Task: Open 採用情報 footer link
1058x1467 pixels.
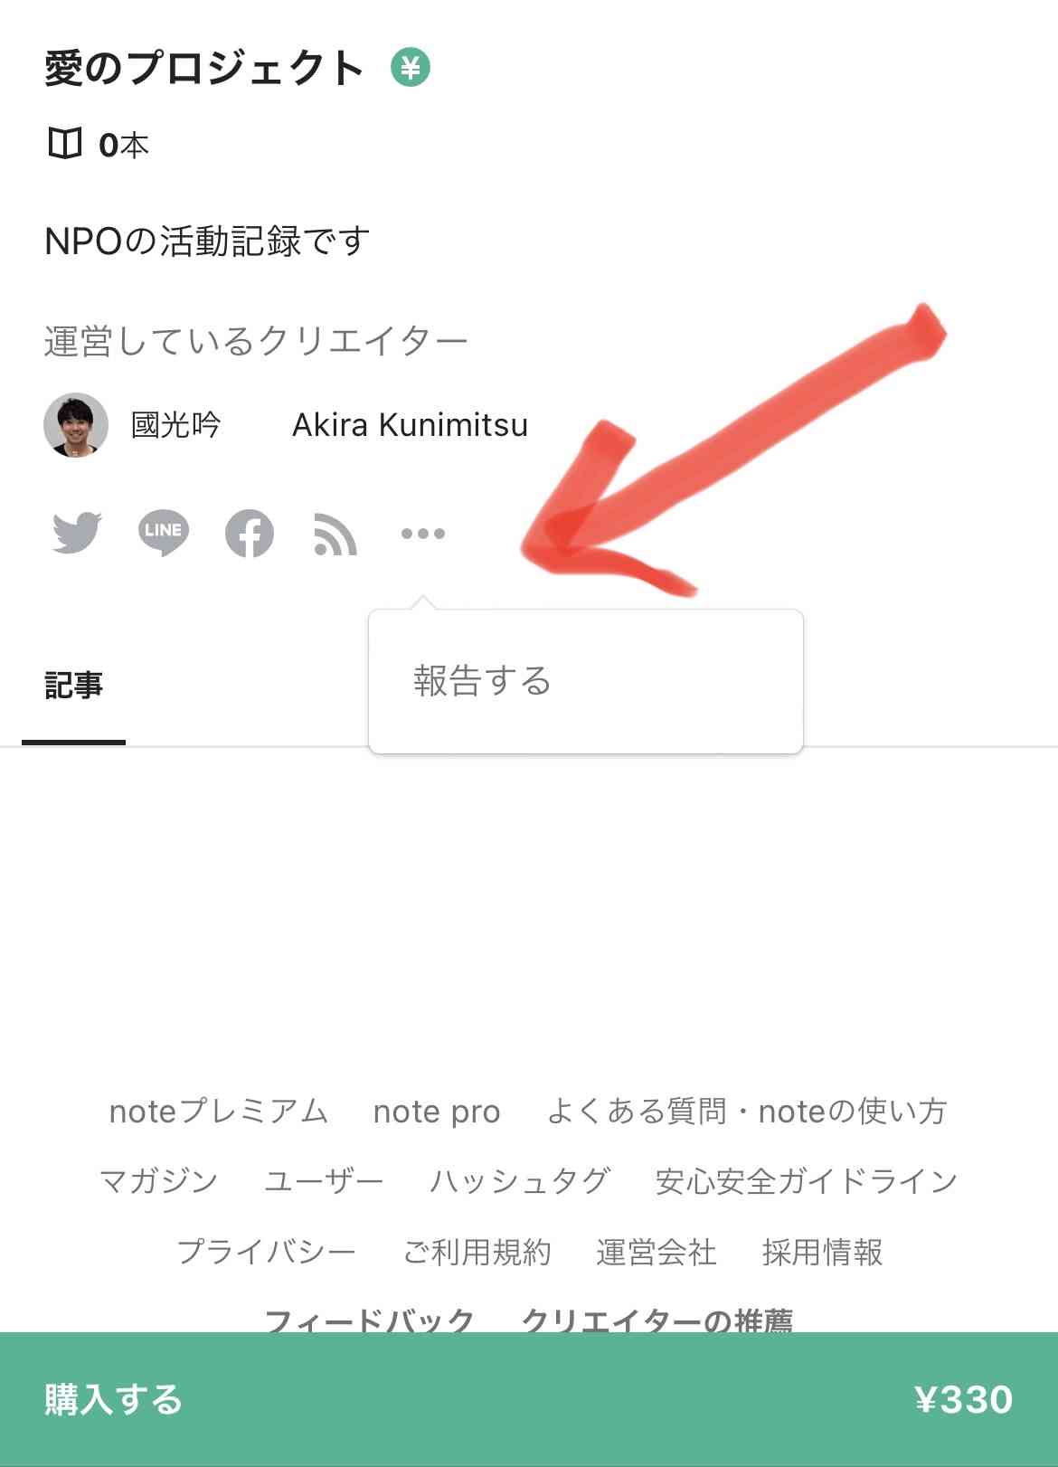Action: click(823, 1252)
